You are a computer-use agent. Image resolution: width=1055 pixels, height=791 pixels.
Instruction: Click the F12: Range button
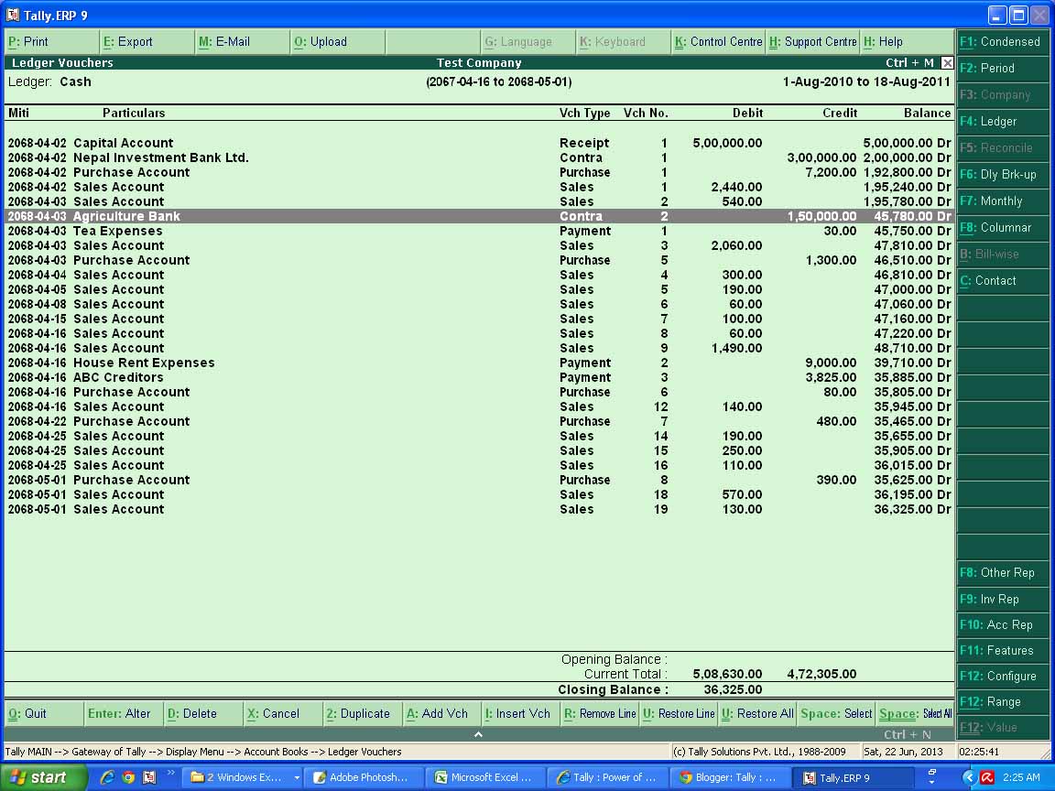[x=1003, y=701]
